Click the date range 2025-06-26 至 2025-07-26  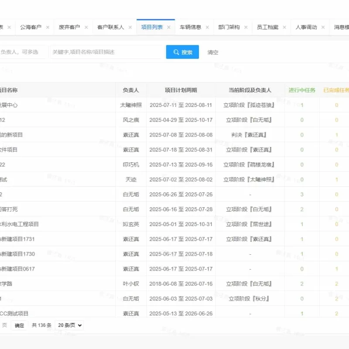pos(181,195)
